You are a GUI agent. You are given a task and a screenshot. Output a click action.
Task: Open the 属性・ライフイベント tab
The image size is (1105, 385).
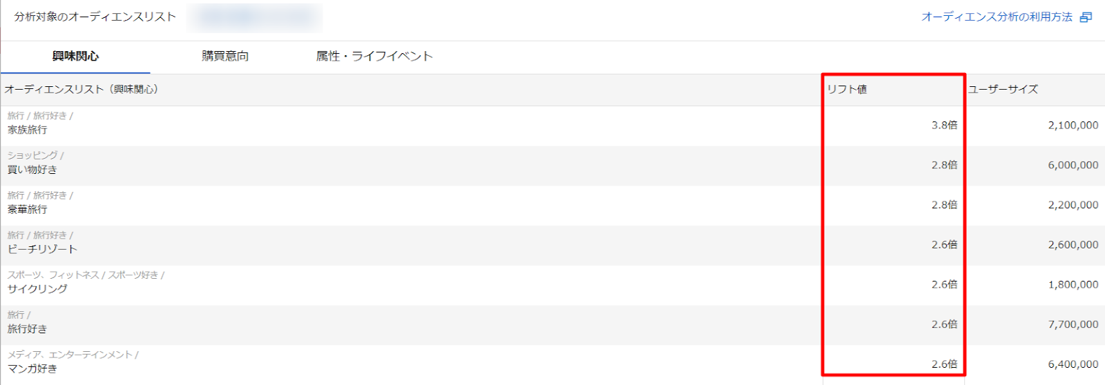point(374,57)
